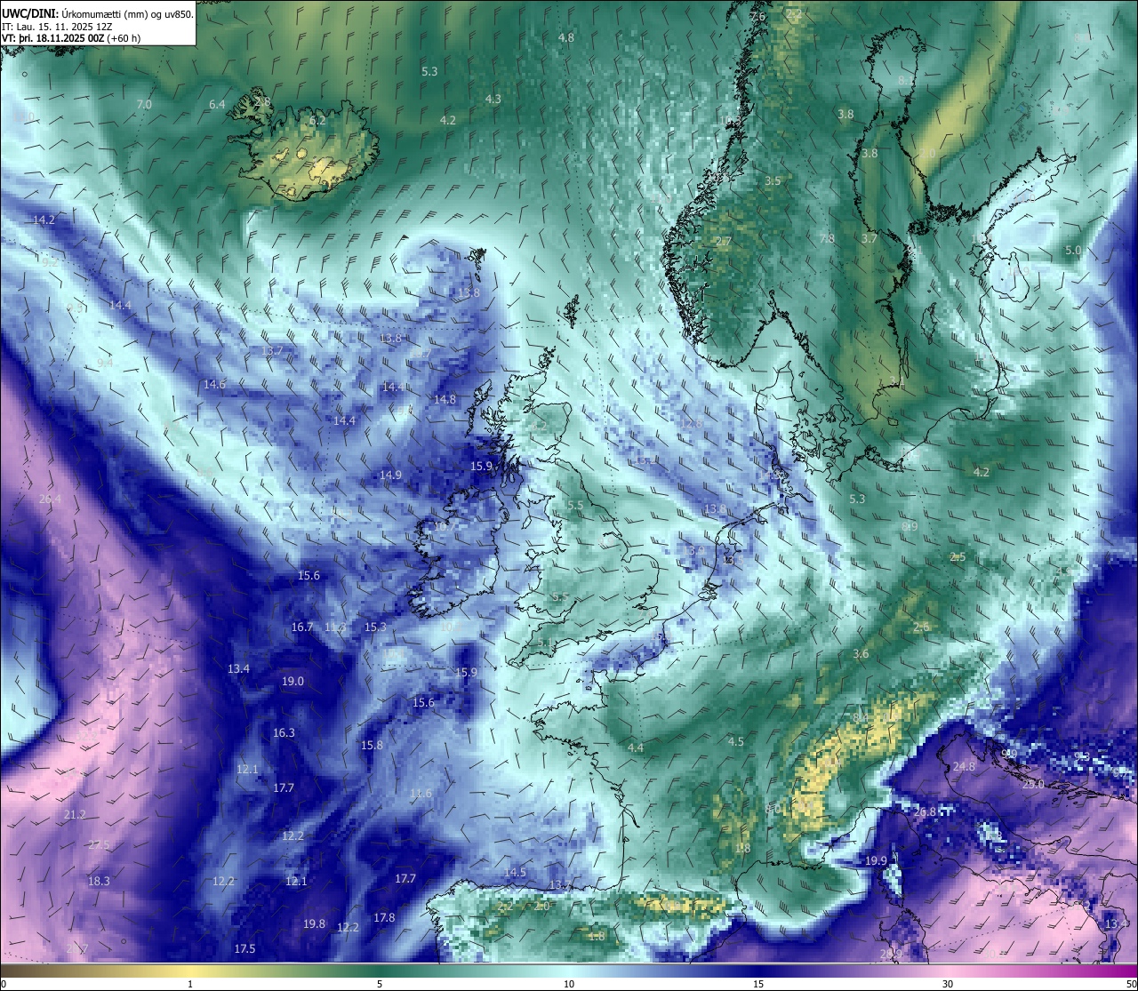Click the 'VT: þri. 18.11.2025 00Z (+60 h)' line
Screen dimensions: 1138x991
coord(71,38)
